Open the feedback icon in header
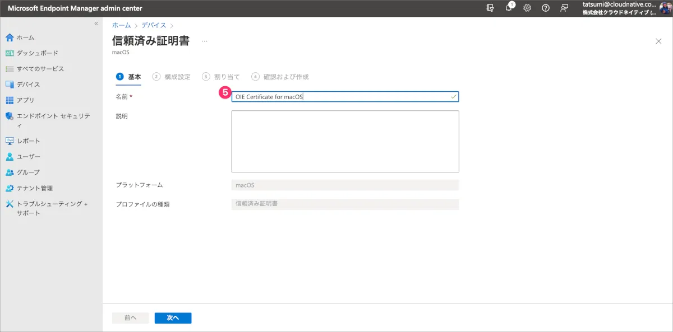 [x=564, y=8]
